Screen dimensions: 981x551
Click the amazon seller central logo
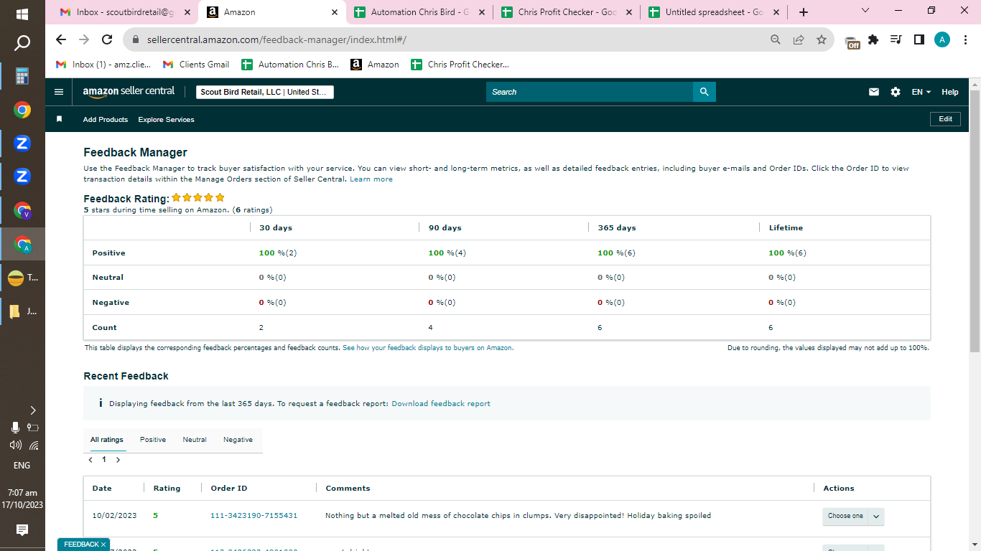[x=129, y=92]
